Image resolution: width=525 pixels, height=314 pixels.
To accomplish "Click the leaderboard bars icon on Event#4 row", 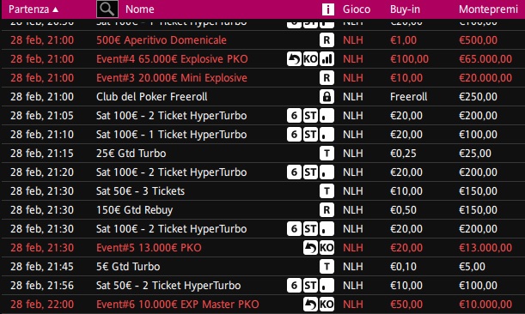I will 327,59.
